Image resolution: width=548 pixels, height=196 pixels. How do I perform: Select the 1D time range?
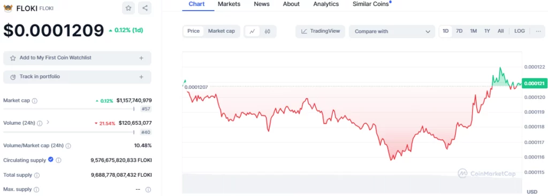click(x=446, y=31)
